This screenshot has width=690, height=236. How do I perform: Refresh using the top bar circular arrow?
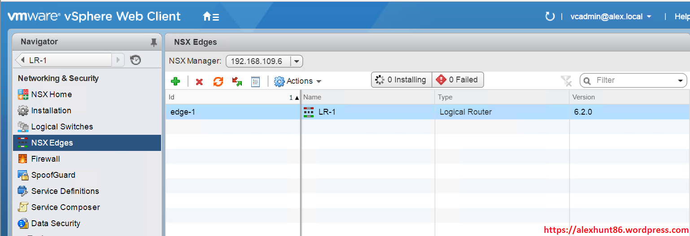(550, 17)
